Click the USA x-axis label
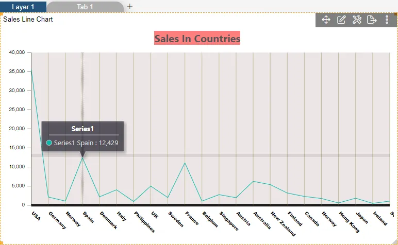 (36, 215)
